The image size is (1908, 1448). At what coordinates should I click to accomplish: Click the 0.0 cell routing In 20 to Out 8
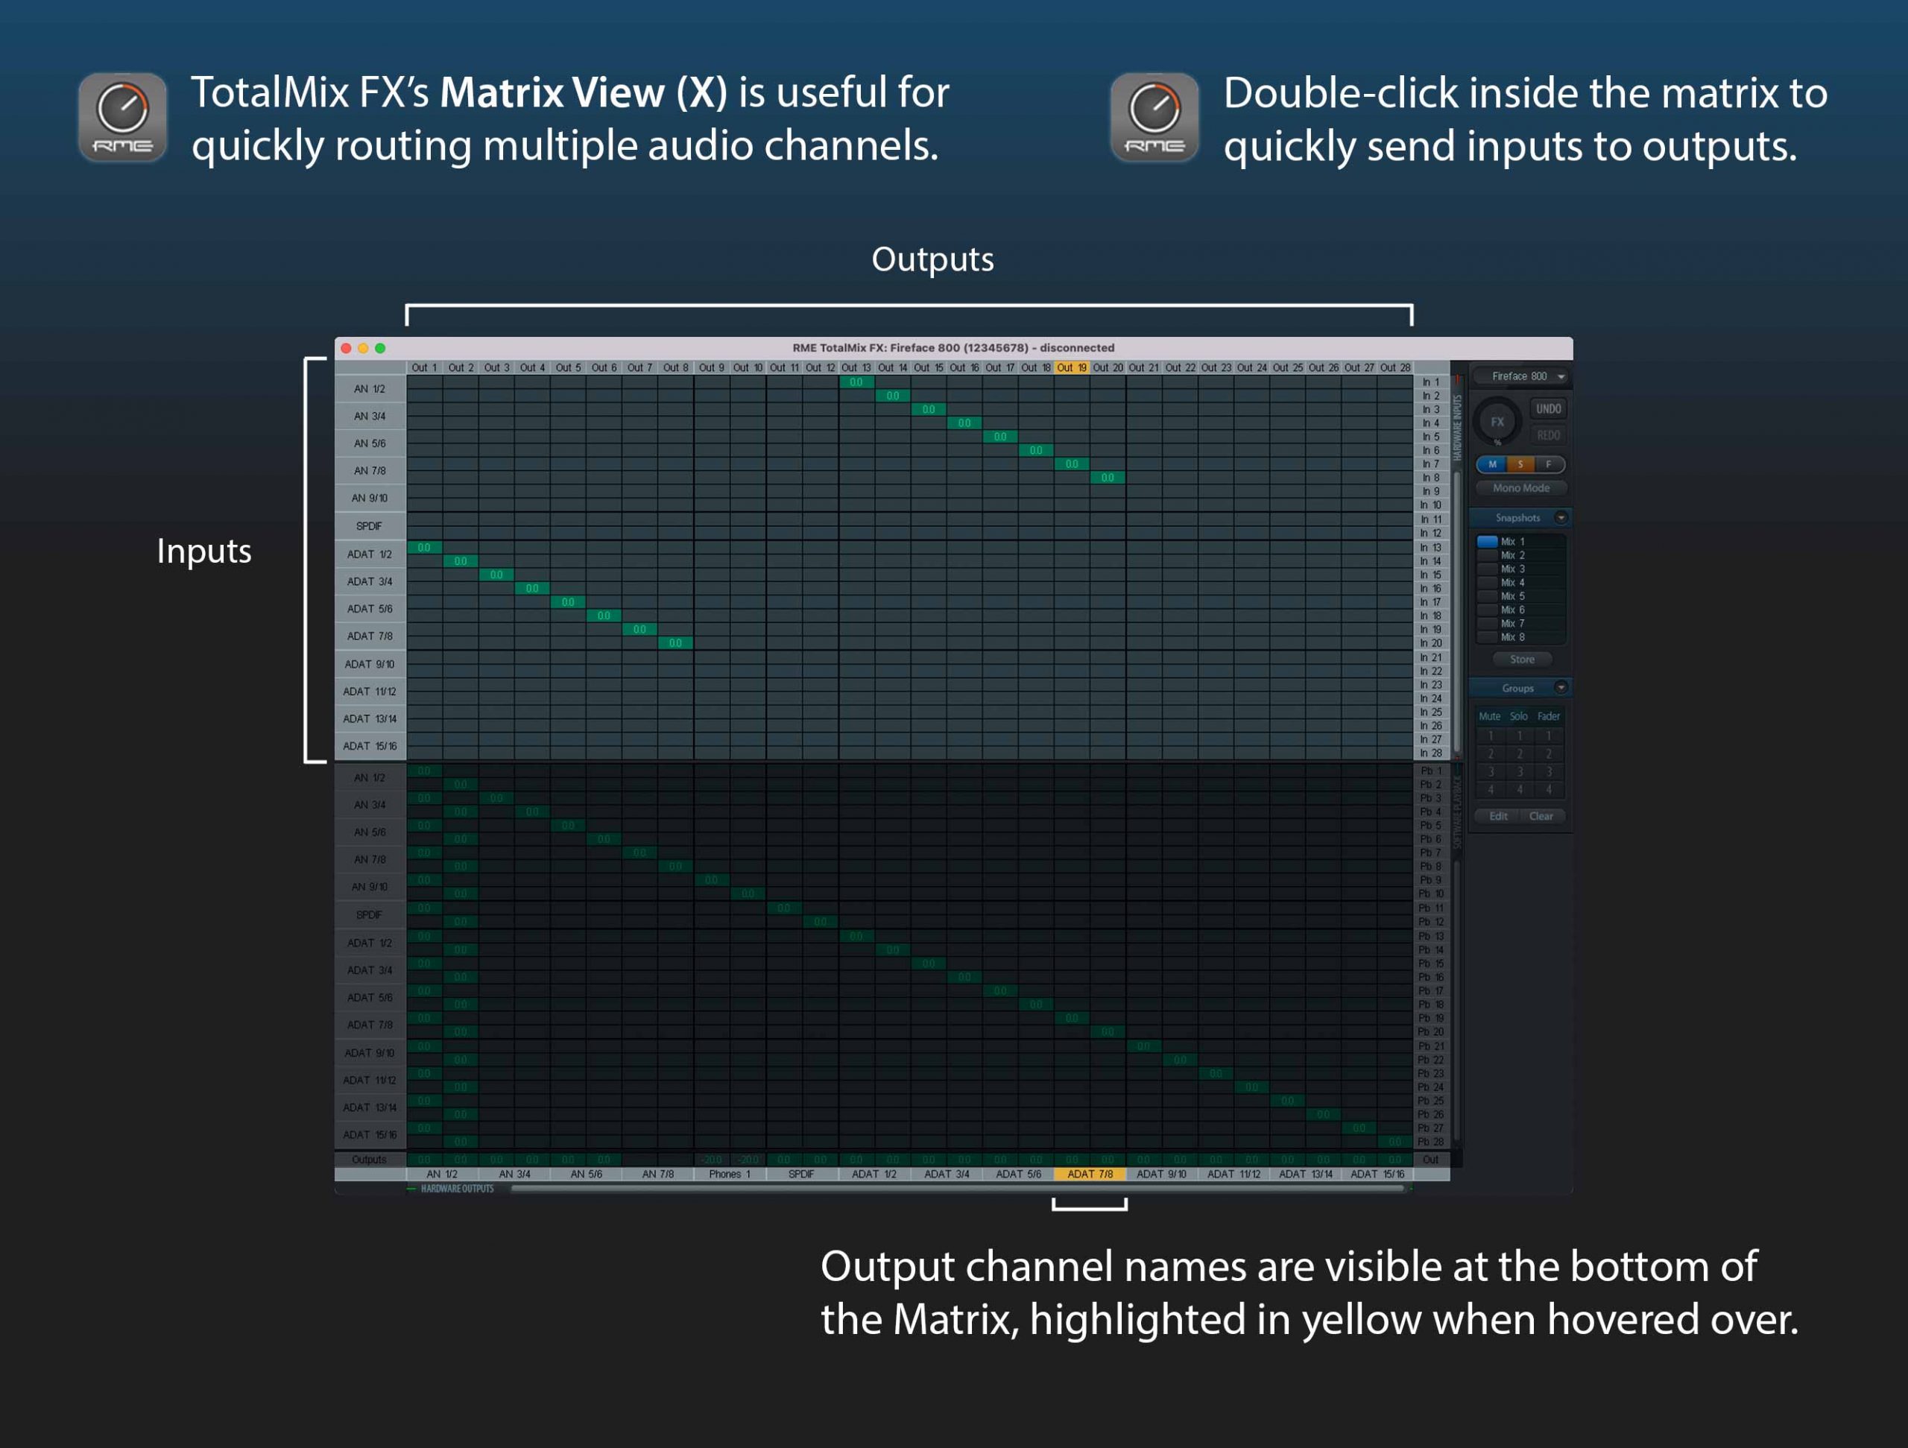675,642
